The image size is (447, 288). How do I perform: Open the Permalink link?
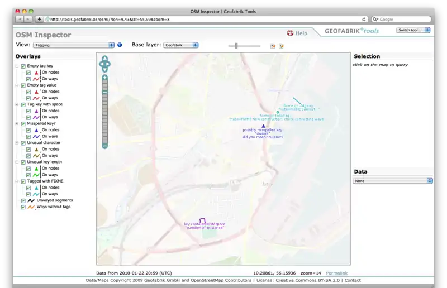point(336,272)
